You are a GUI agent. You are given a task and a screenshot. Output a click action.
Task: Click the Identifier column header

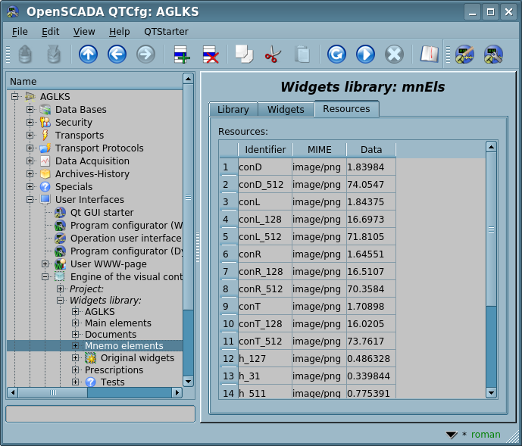click(265, 150)
